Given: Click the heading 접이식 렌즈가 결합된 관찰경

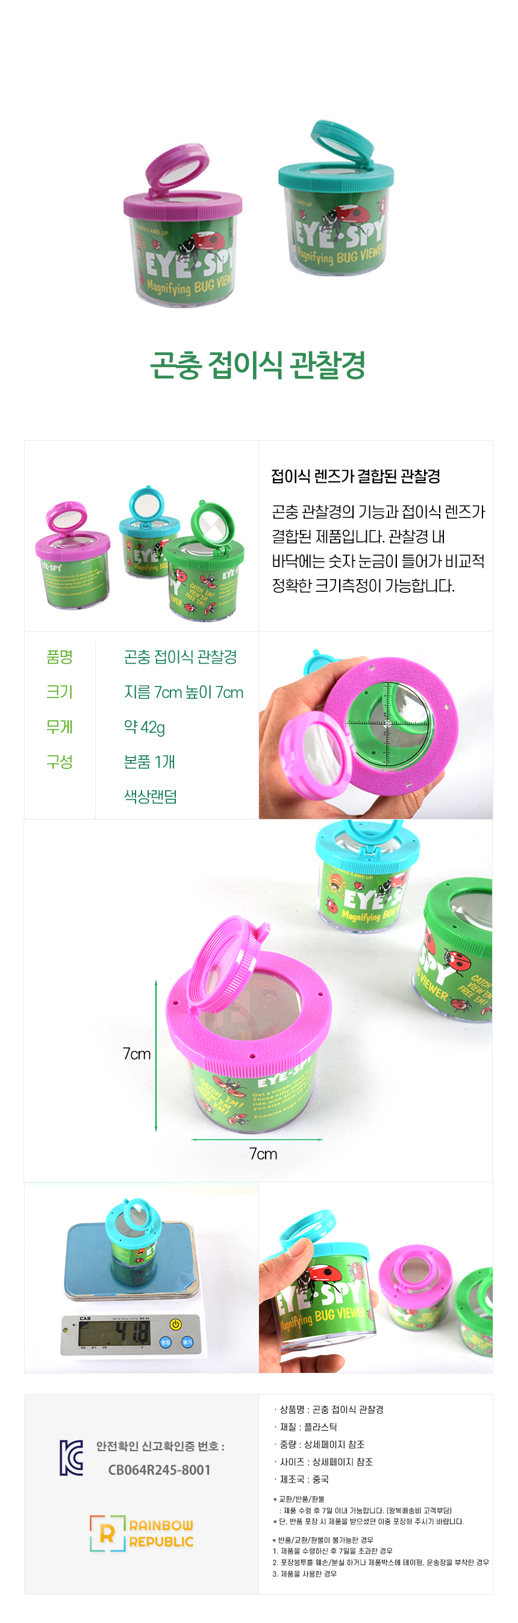Looking at the screenshot, I should [x=355, y=476].
